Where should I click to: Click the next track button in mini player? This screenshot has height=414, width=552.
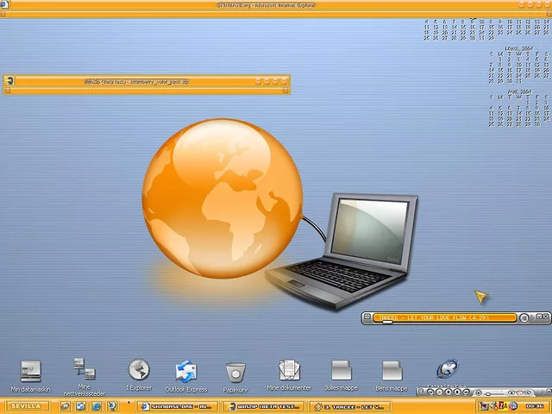tap(466, 392)
